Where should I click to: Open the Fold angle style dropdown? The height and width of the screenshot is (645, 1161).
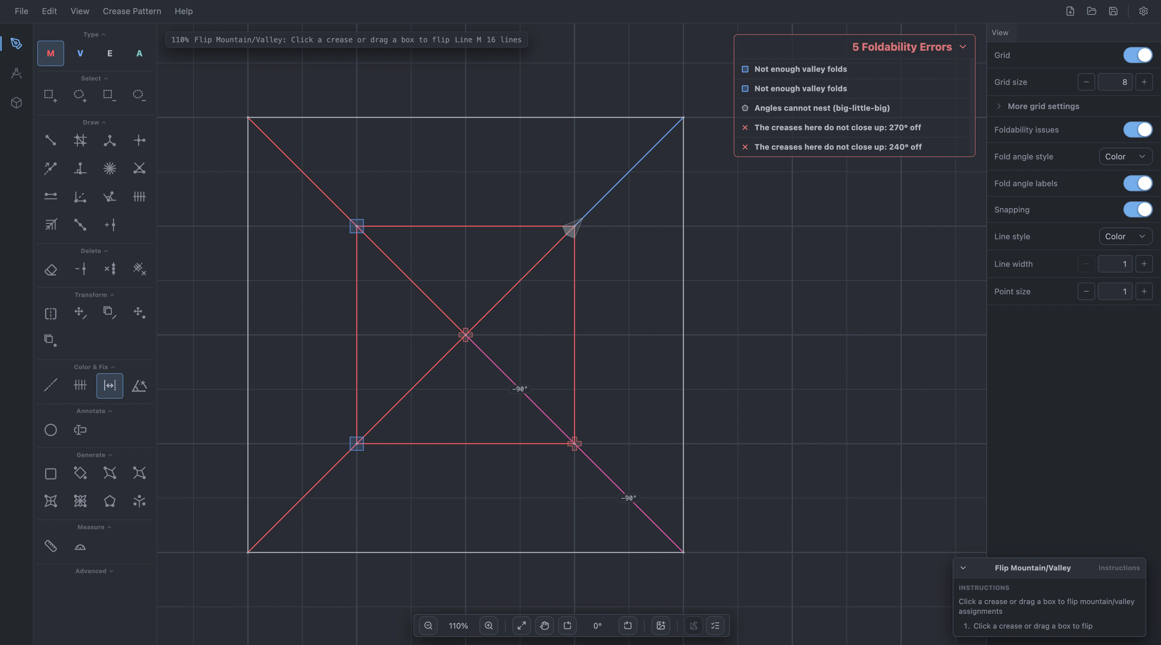click(1125, 156)
